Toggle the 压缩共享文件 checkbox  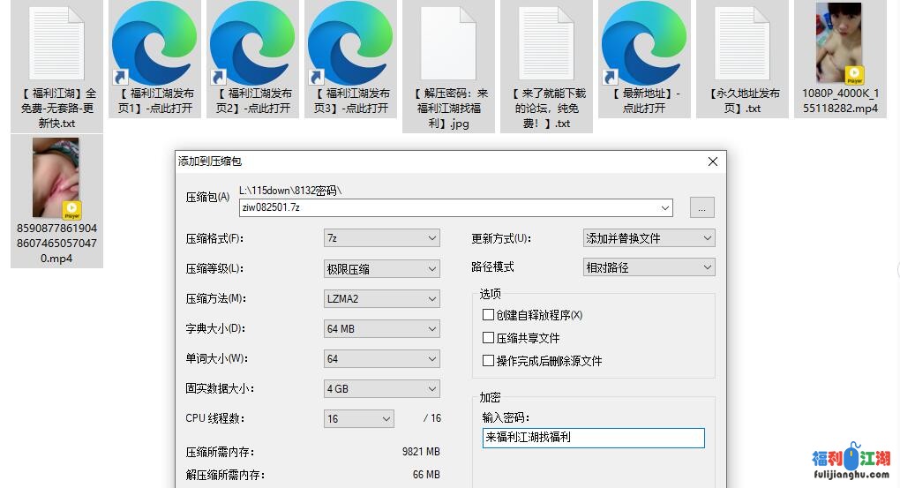click(488, 338)
